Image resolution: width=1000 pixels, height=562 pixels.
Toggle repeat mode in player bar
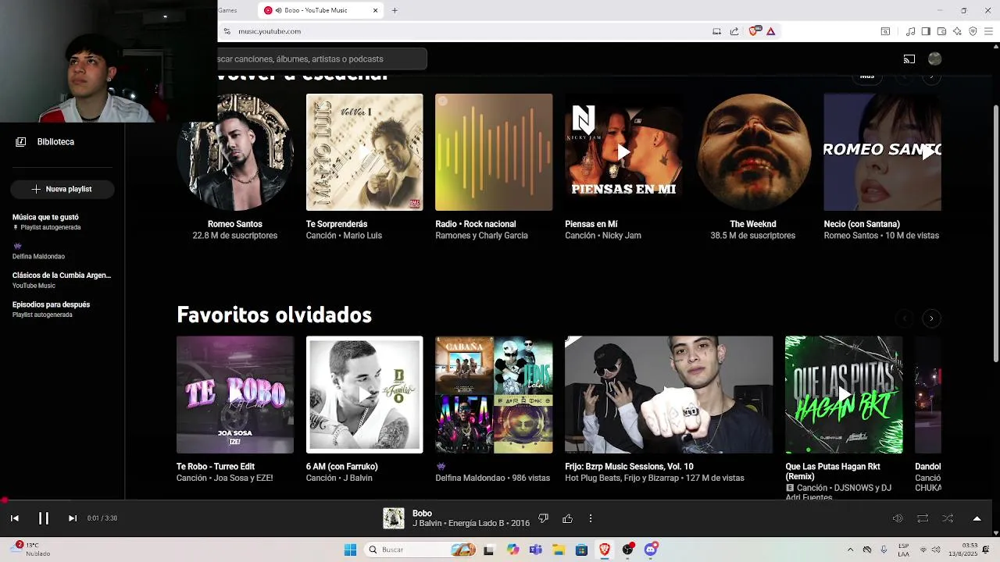923,518
